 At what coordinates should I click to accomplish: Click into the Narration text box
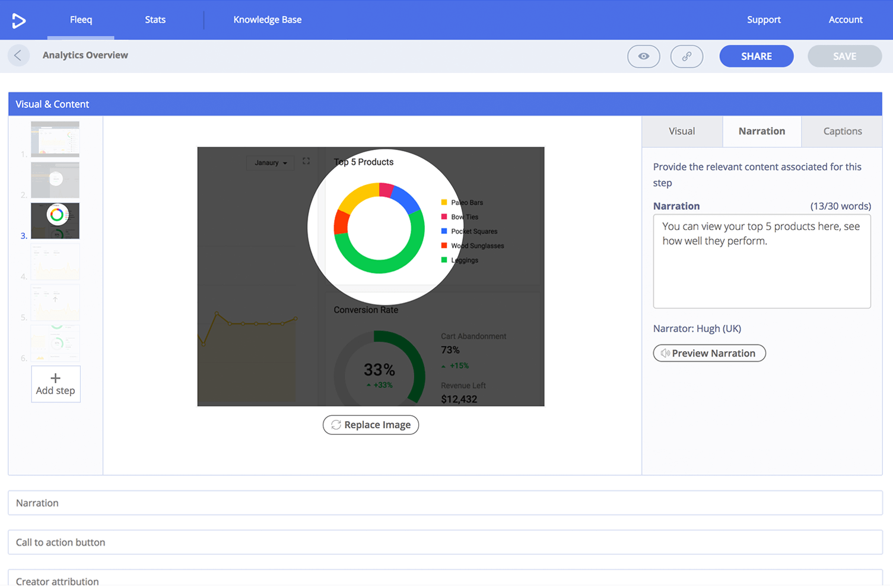coord(761,261)
